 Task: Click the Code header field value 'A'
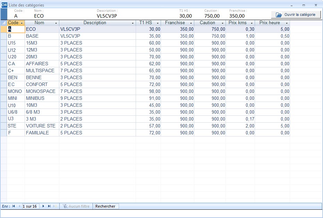(x=16, y=16)
